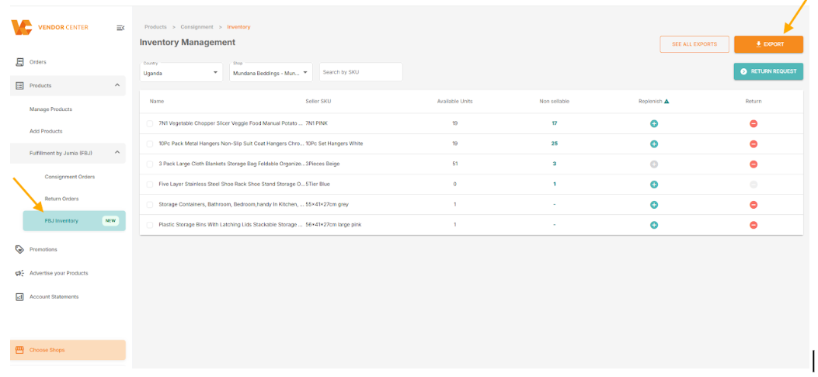
Task: Click replenish plus icon for Five Layer Shoe Rack
Action: 654,185
